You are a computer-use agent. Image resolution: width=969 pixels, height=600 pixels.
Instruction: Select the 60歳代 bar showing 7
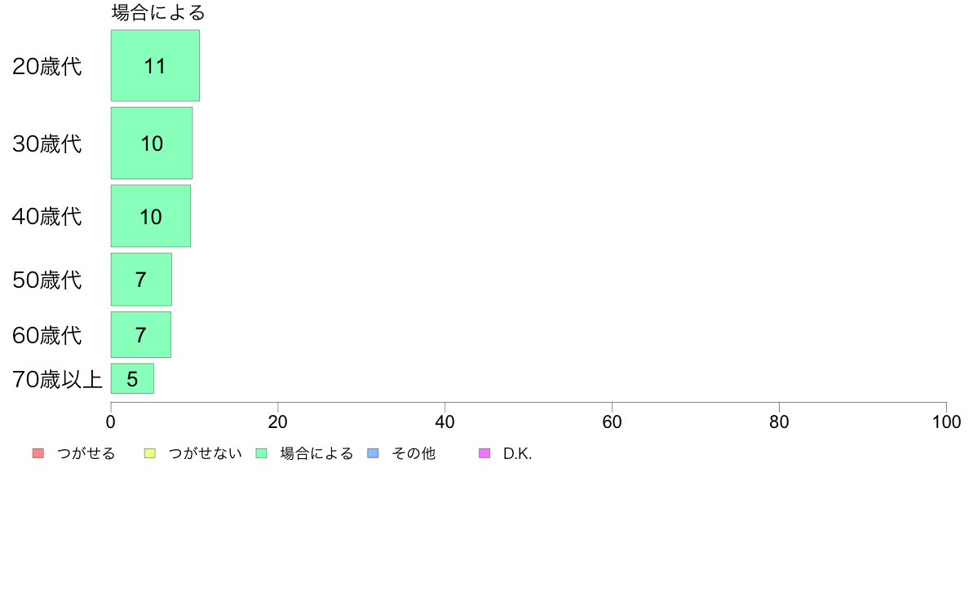141,335
